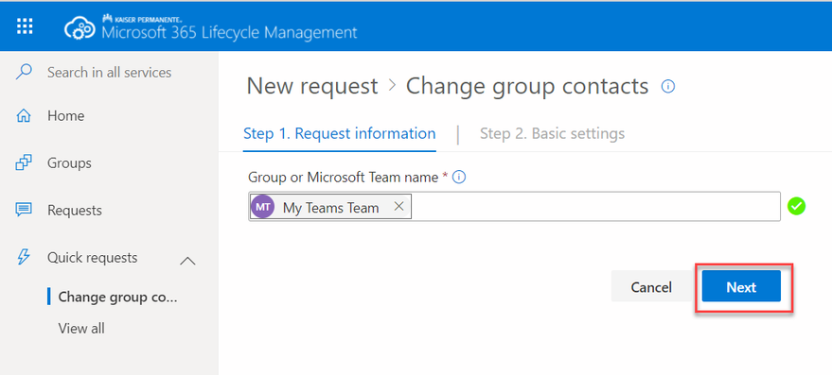Click the Next button
The image size is (832, 375).
[741, 286]
